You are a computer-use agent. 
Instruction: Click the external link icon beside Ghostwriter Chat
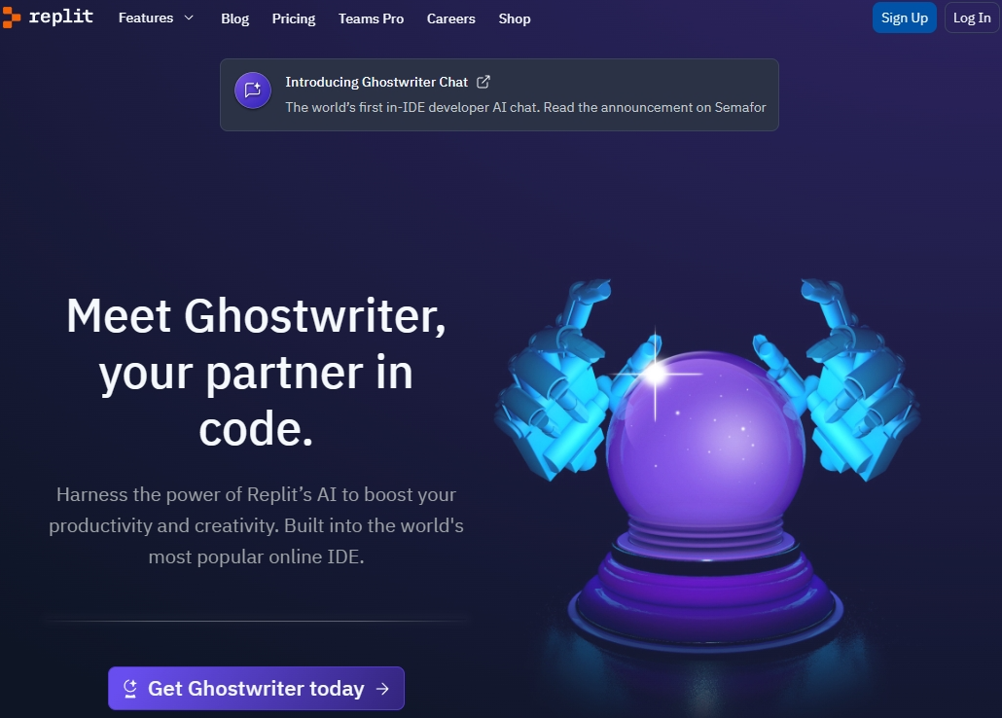(x=483, y=81)
